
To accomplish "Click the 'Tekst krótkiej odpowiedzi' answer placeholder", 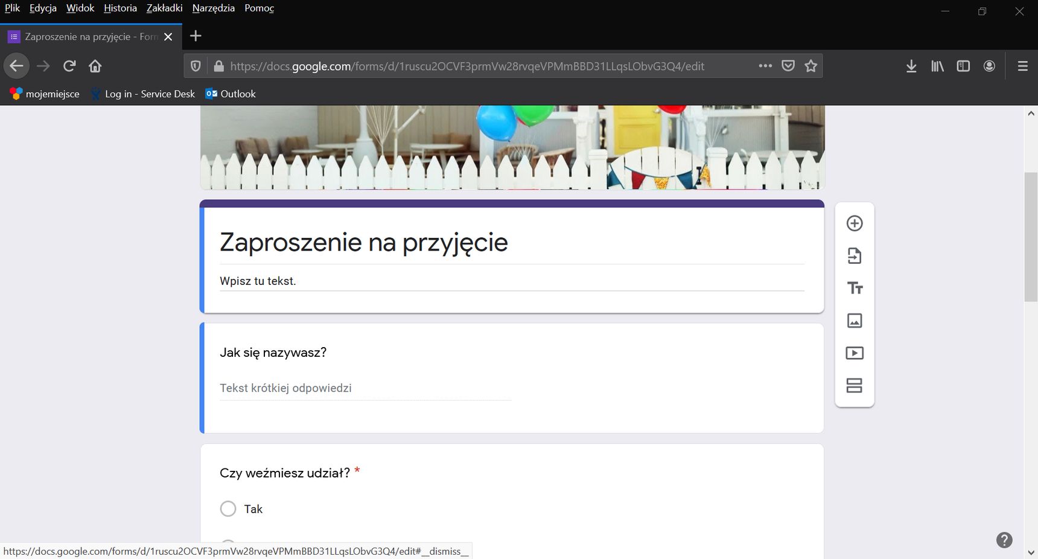I will tap(285, 388).
